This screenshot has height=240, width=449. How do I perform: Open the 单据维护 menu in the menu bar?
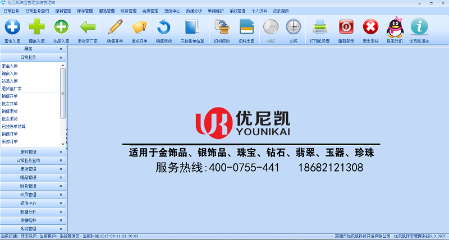tap(216, 11)
